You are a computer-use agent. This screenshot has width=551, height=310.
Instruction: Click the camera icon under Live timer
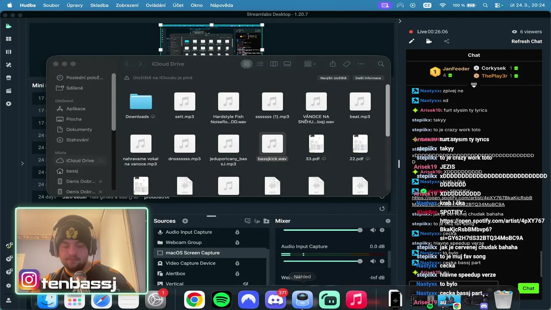click(429, 41)
